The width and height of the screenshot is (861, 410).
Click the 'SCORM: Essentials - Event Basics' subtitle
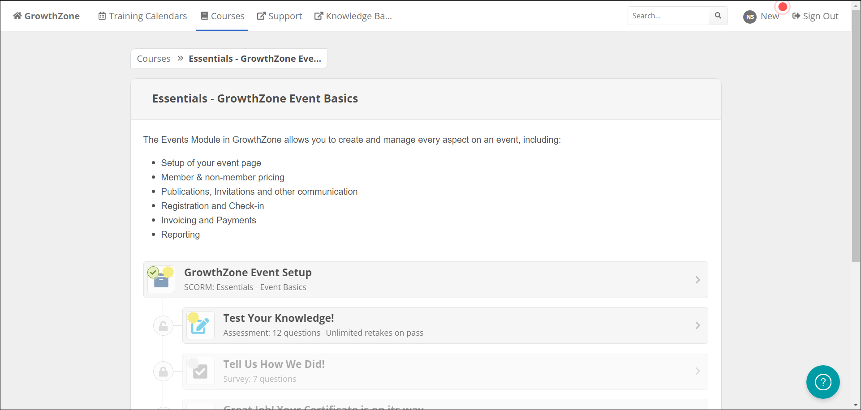245,287
